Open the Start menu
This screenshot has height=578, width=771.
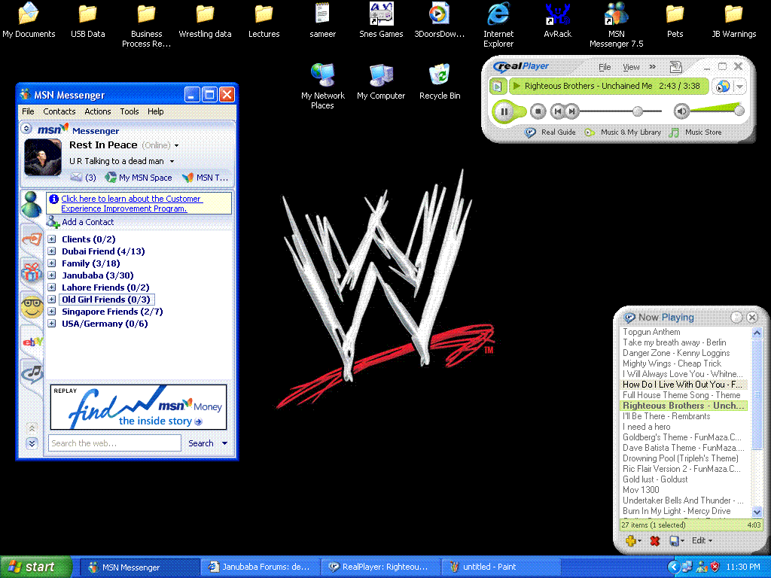click(x=35, y=567)
